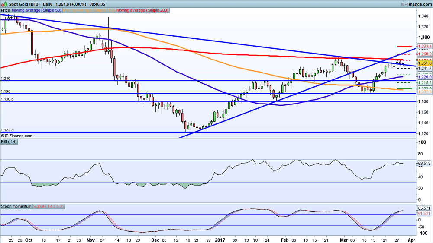The height and width of the screenshot is (243, 433).
Task: Click the 1,283.1 red price tag
Action: point(424,46)
